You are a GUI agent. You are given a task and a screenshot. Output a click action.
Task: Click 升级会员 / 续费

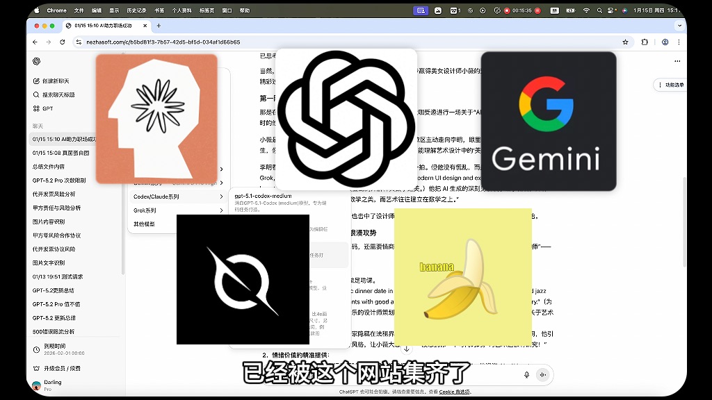(62, 368)
